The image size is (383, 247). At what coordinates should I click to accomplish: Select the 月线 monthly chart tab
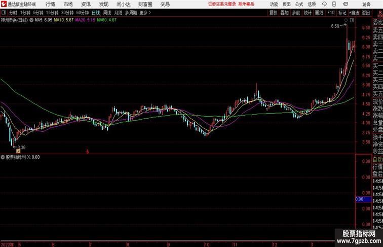point(118,13)
